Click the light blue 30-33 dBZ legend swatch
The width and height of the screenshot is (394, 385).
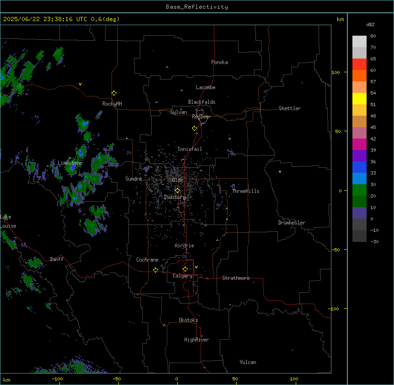pos(359,179)
